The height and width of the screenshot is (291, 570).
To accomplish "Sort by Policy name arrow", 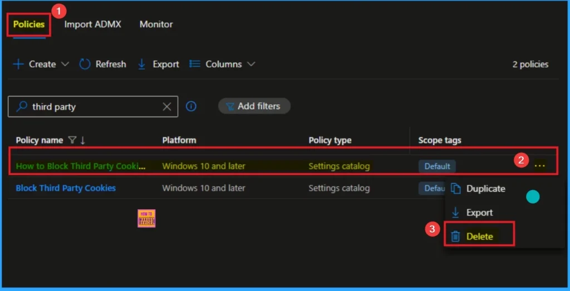I will point(82,140).
